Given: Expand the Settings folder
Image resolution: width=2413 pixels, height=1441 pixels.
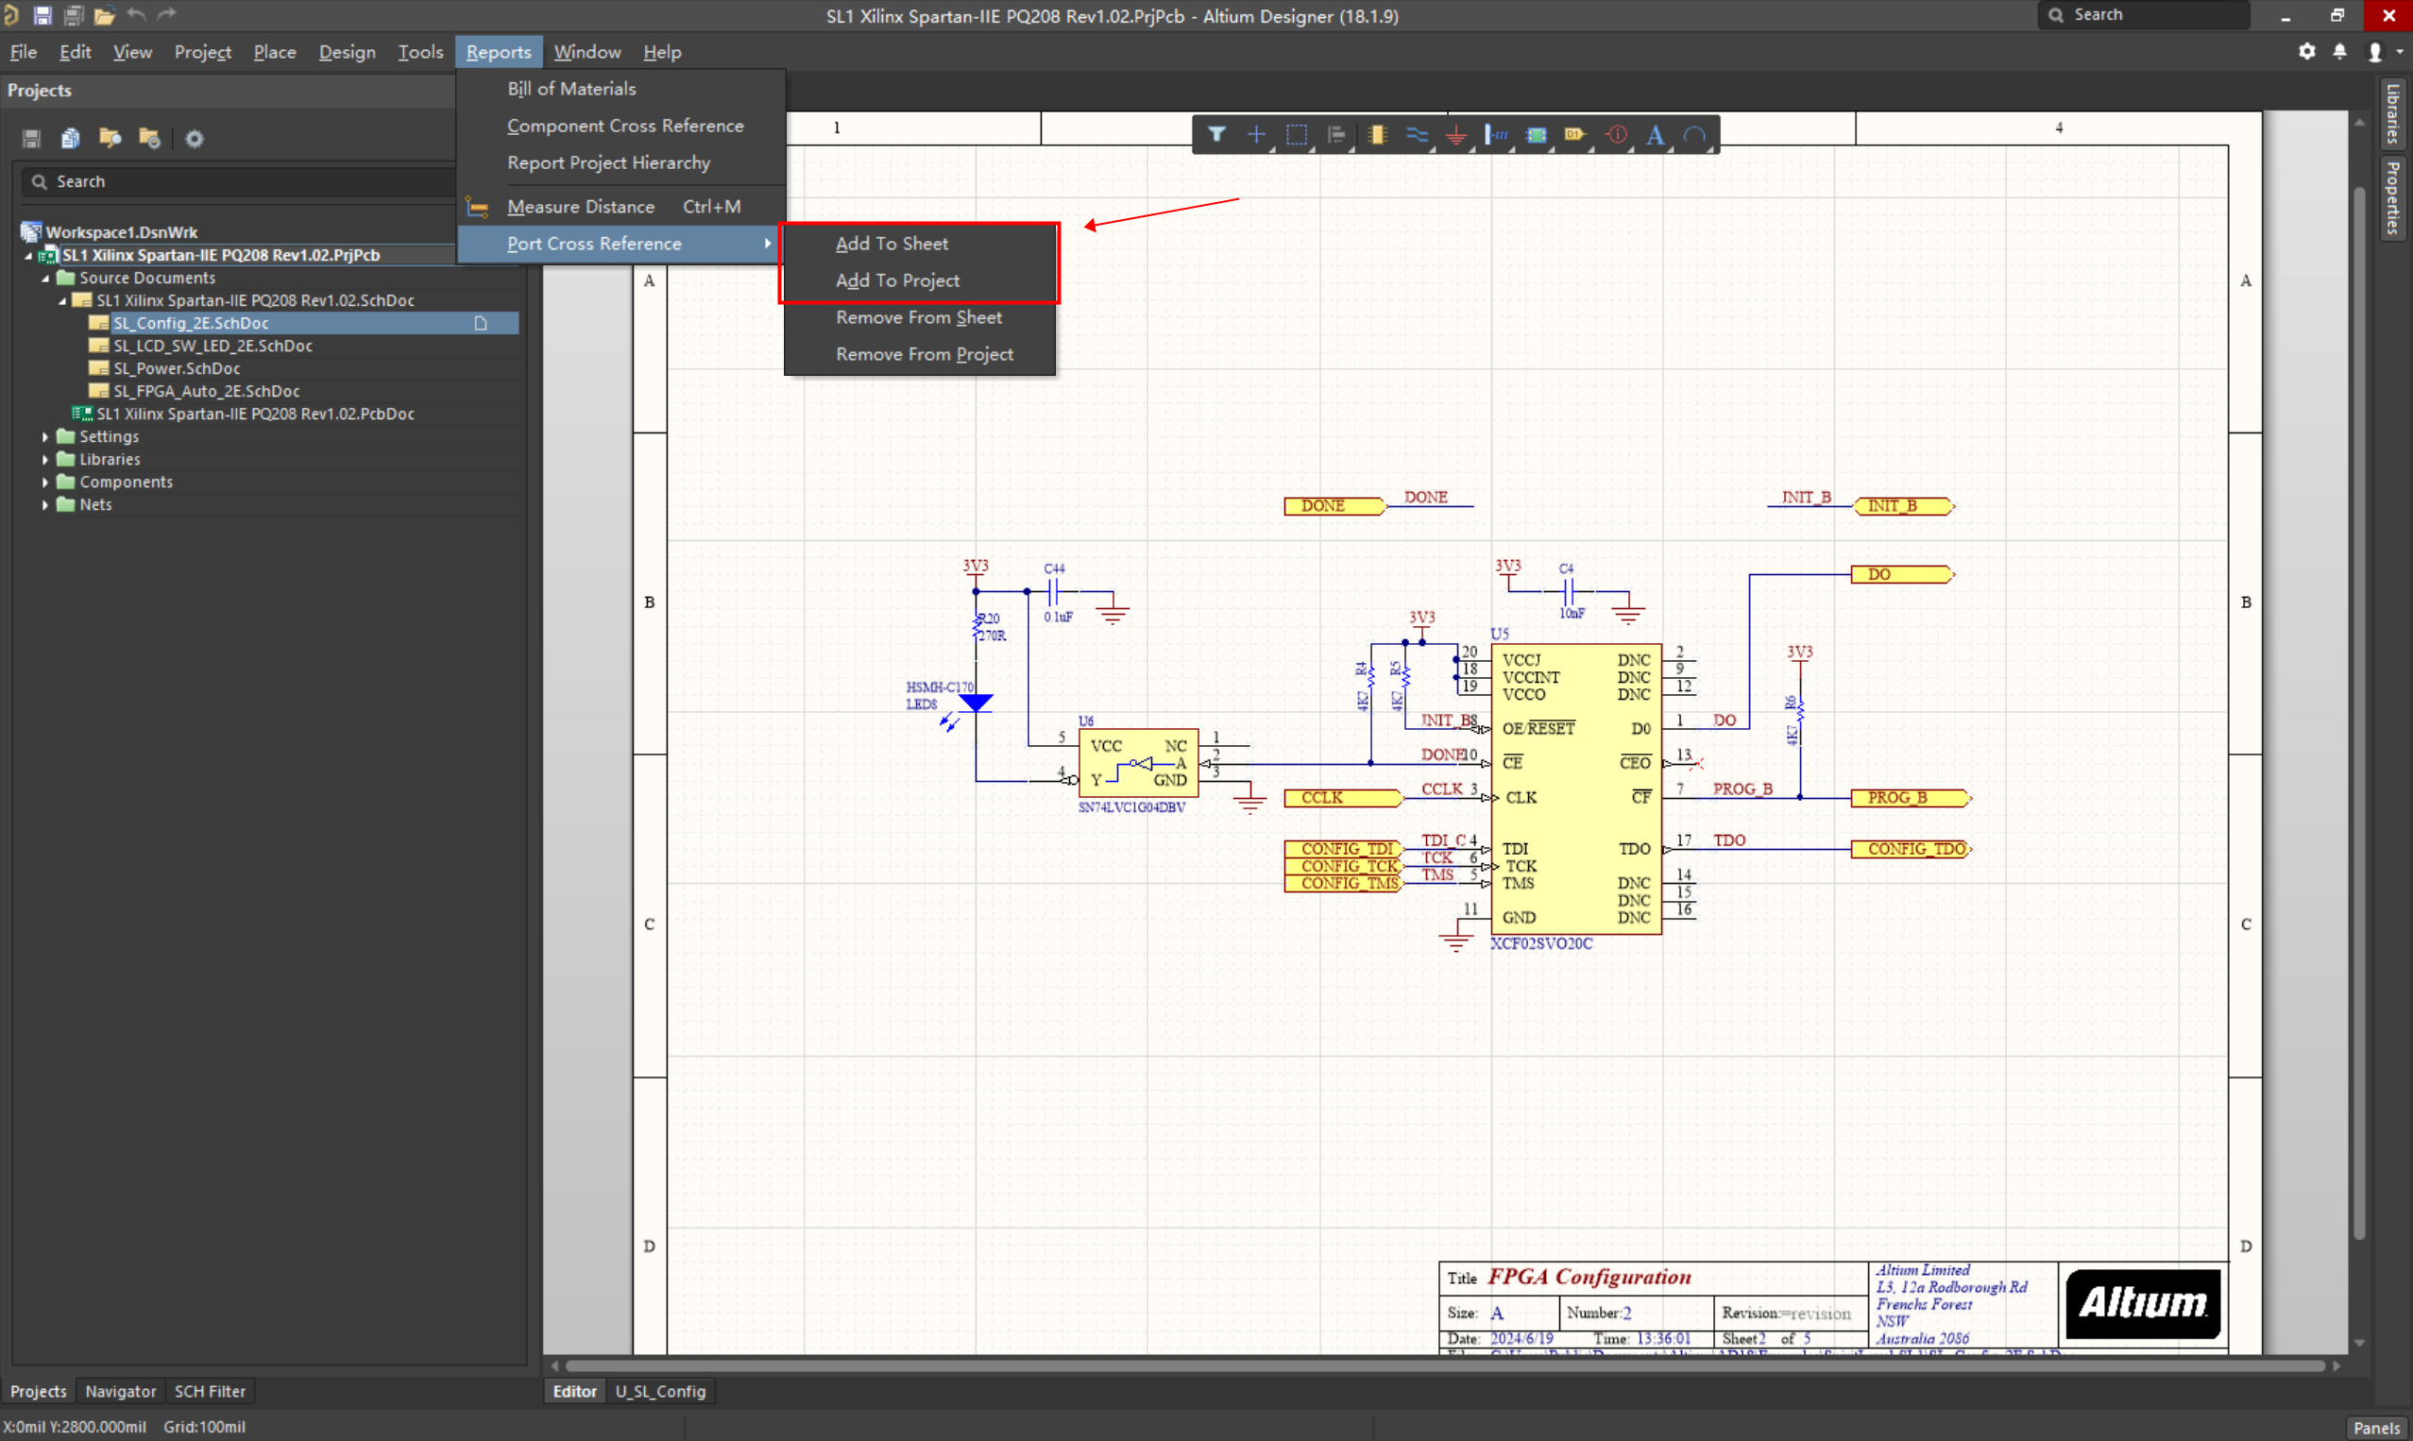Looking at the screenshot, I should click(44, 437).
